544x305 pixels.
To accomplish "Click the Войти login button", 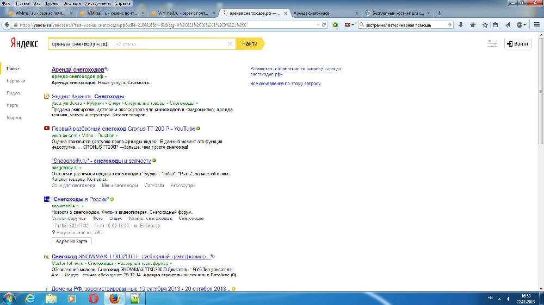I will [518, 43].
